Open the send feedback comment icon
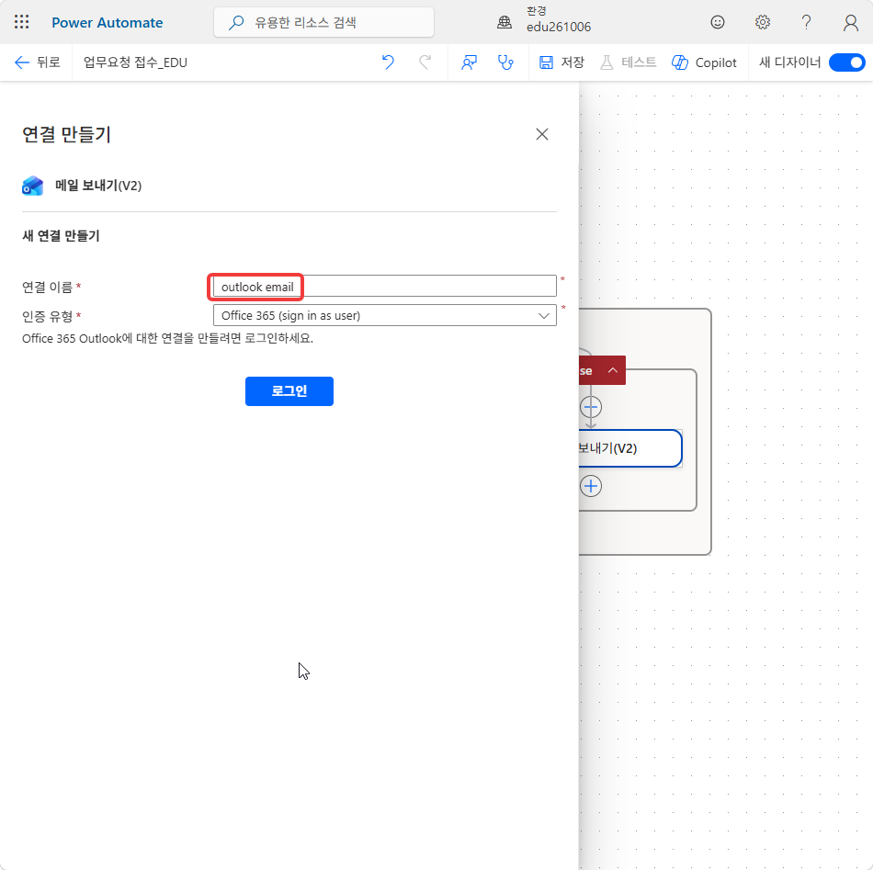The height and width of the screenshot is (870, 873). [x=469, y=62]
